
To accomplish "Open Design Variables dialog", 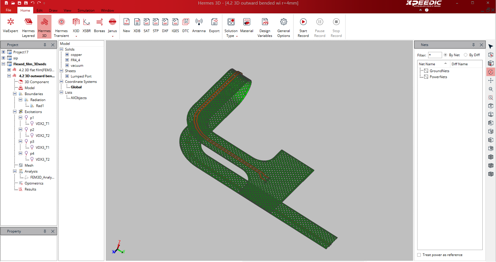I will (265, 26).
